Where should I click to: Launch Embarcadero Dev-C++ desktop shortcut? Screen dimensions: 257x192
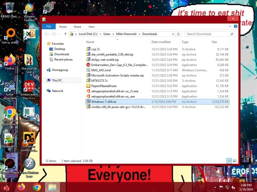pos(29,90)
